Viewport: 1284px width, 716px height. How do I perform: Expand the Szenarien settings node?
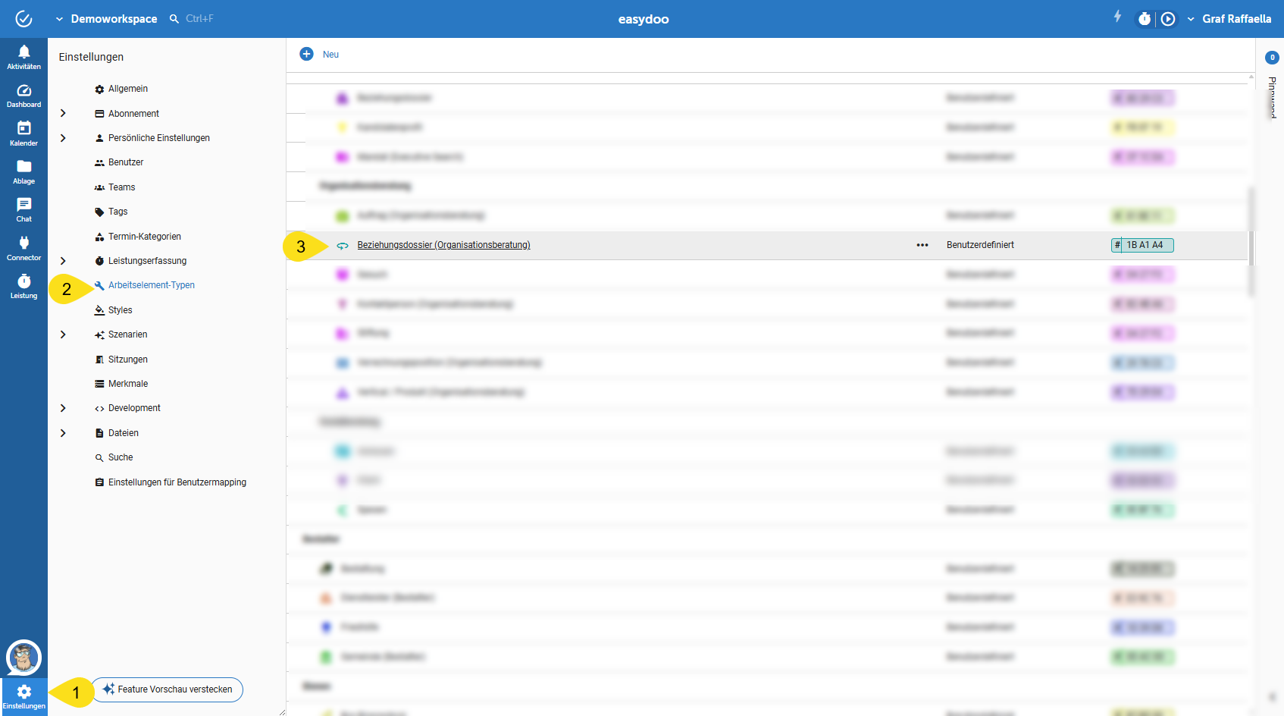pyautogui.click(x=63, y=334)
